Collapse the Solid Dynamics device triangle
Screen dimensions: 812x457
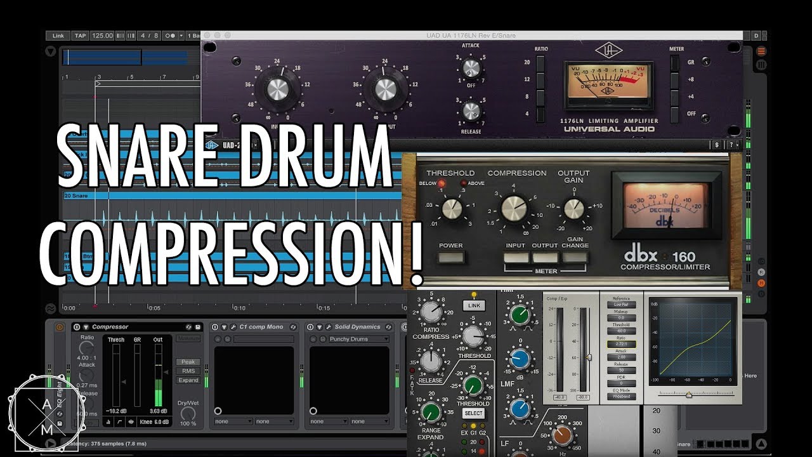coord(320,327)
